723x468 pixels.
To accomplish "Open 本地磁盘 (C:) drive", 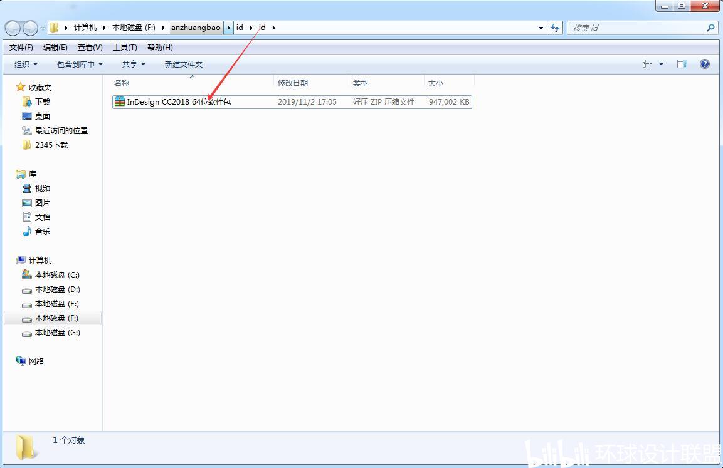I will [x=57, y=275].
